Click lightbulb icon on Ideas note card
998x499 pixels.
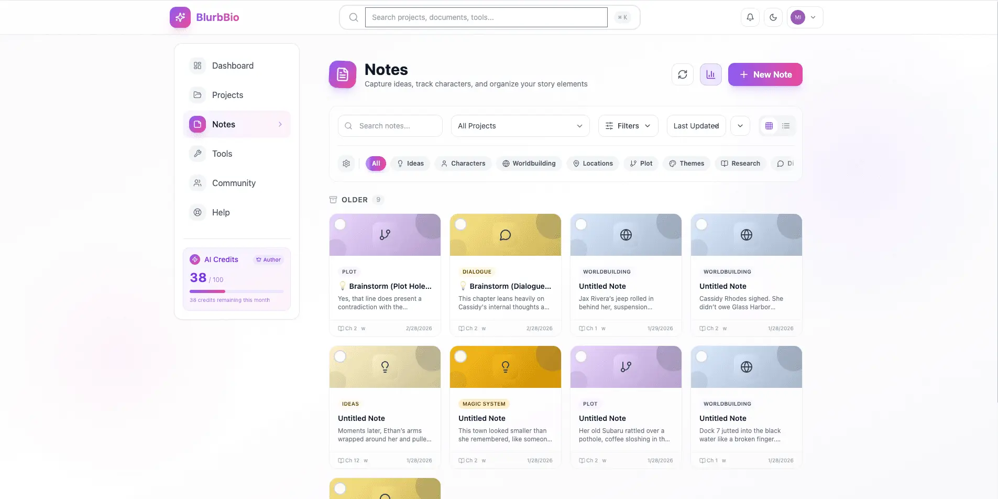[385, 367]
